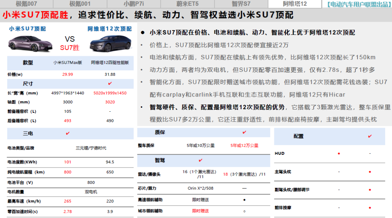Click the top speed value 265
The image size is (392, 218).
[68, 201]
